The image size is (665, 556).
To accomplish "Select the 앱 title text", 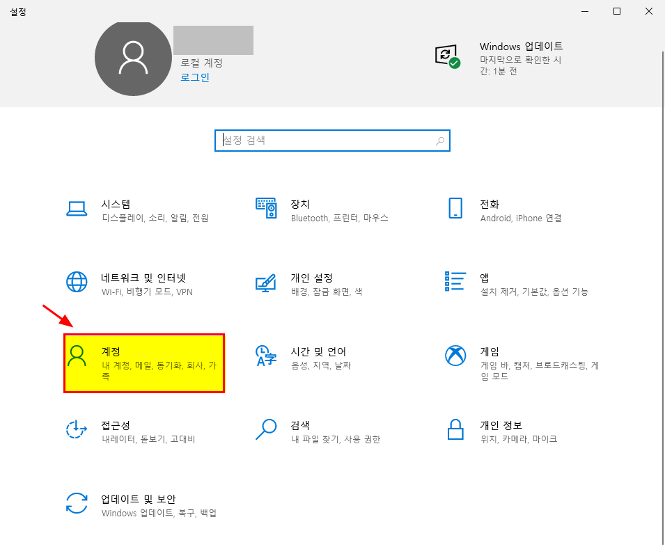I will point(485,278).
